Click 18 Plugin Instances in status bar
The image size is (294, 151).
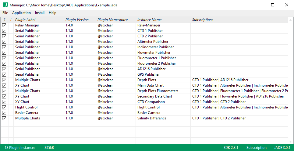tap(20, 148)
